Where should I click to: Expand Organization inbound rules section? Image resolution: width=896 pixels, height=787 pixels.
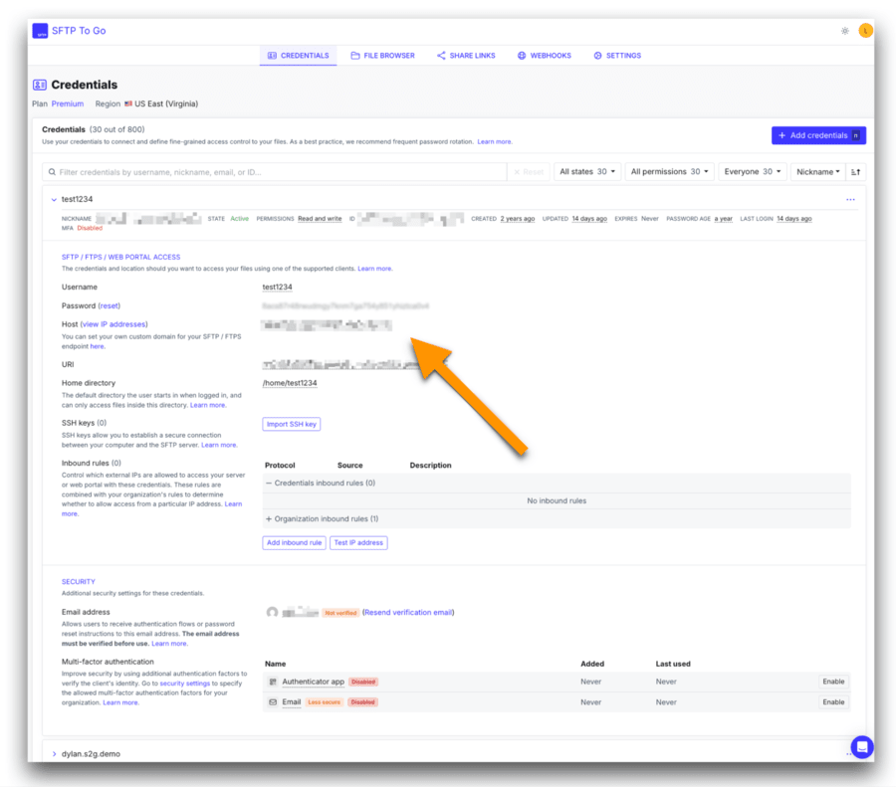269,519
